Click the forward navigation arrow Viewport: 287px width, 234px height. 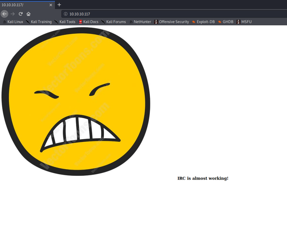click(13, 14)
